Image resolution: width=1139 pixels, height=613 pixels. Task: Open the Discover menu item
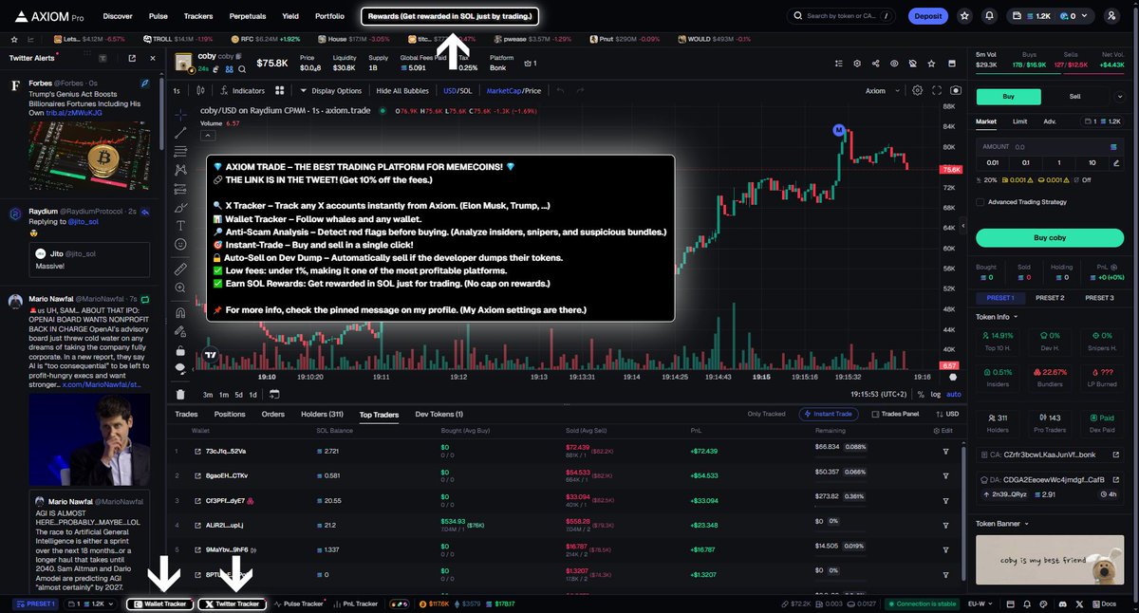click(x=118, y=16)
